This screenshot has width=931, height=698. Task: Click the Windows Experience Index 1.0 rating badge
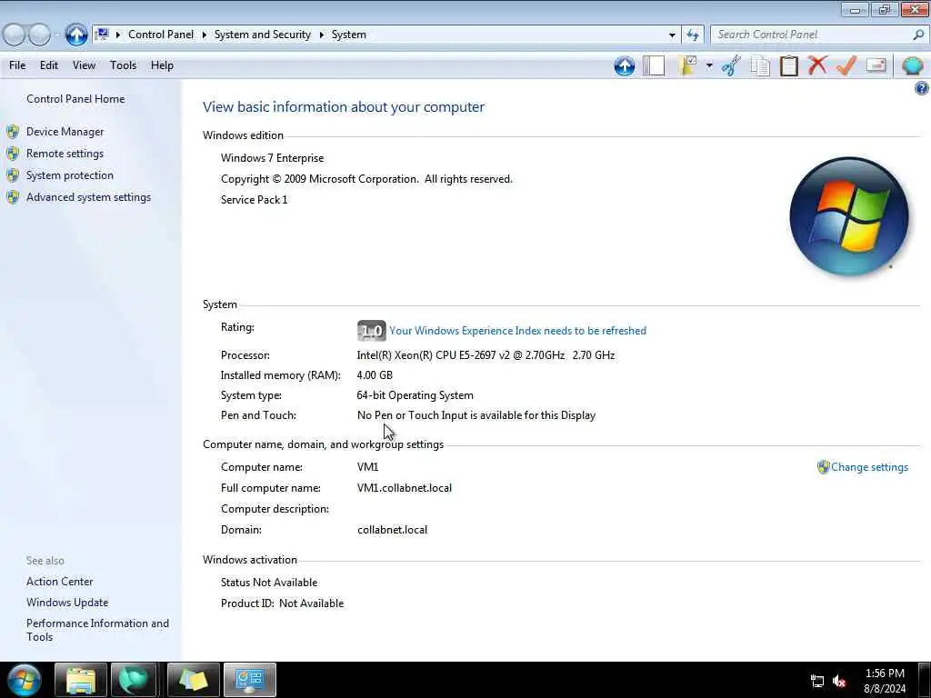tap(371, 331)
